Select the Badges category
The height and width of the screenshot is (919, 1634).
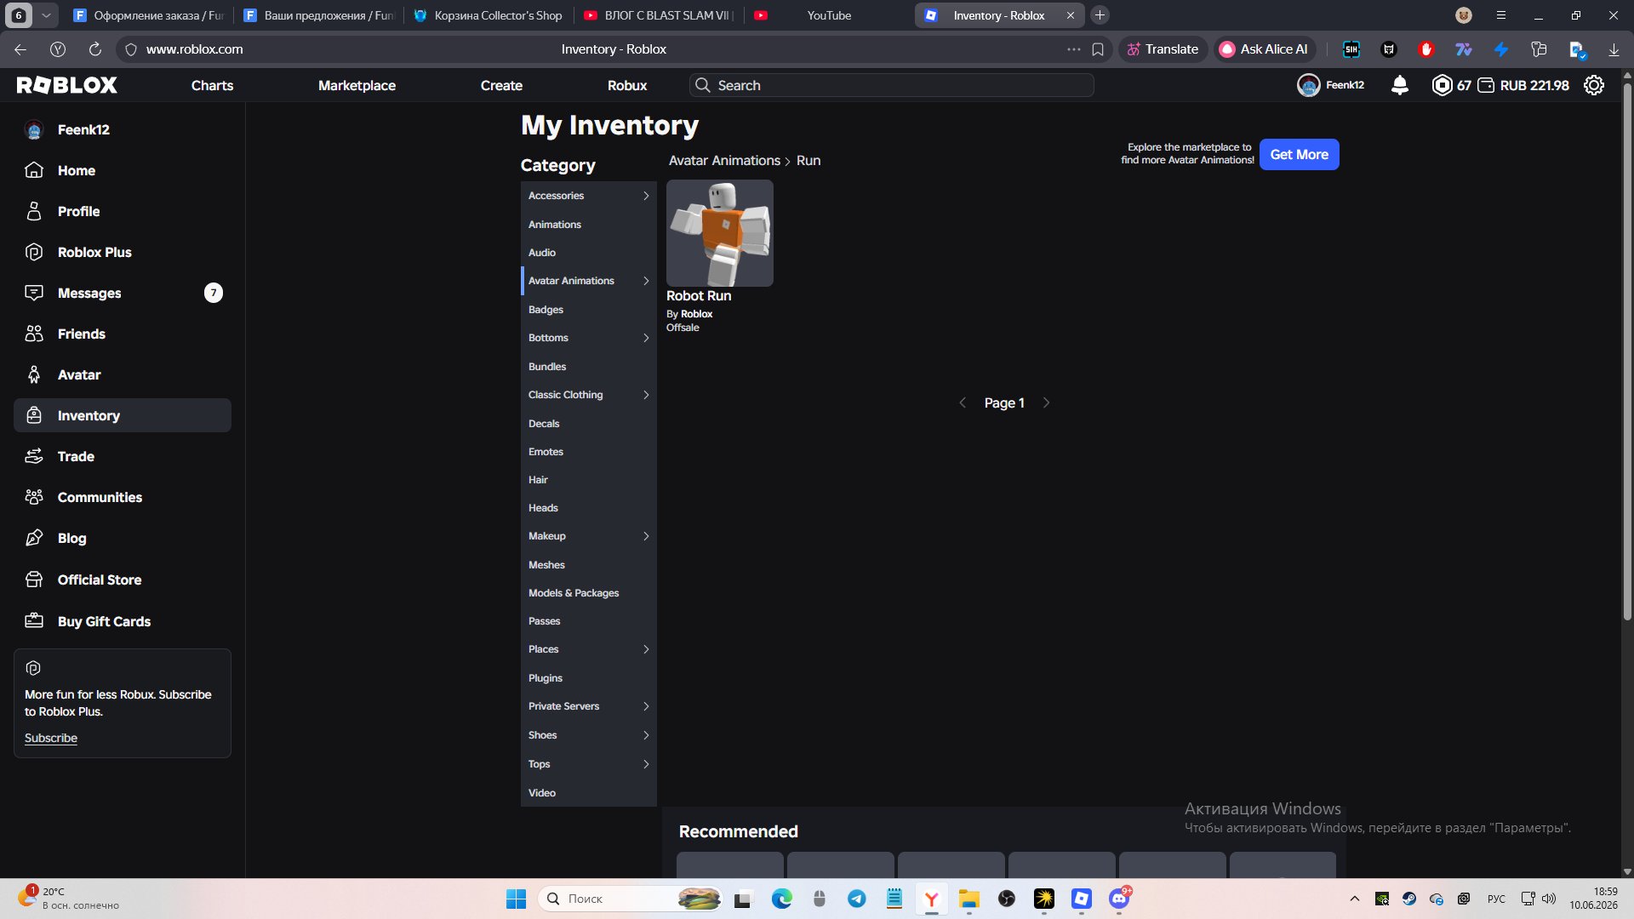pos(589,310)
